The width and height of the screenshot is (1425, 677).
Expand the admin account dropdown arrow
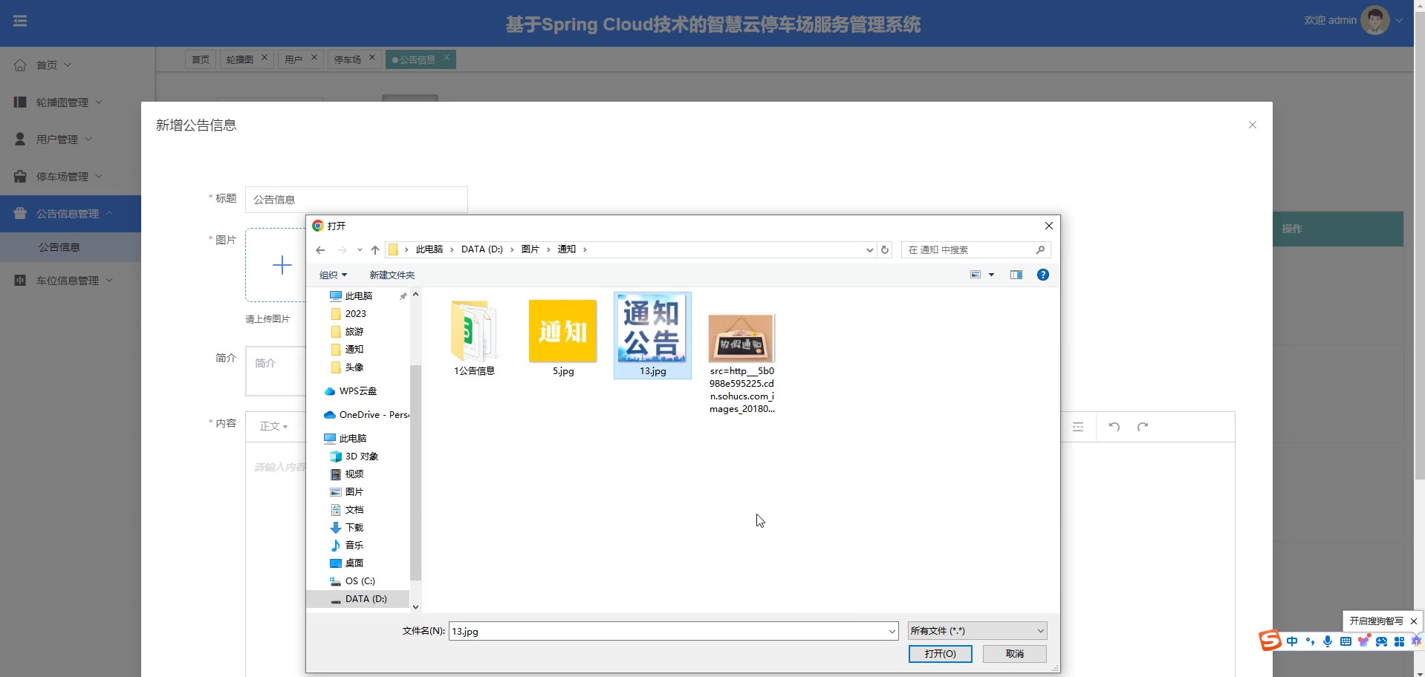coord(1399,21)
